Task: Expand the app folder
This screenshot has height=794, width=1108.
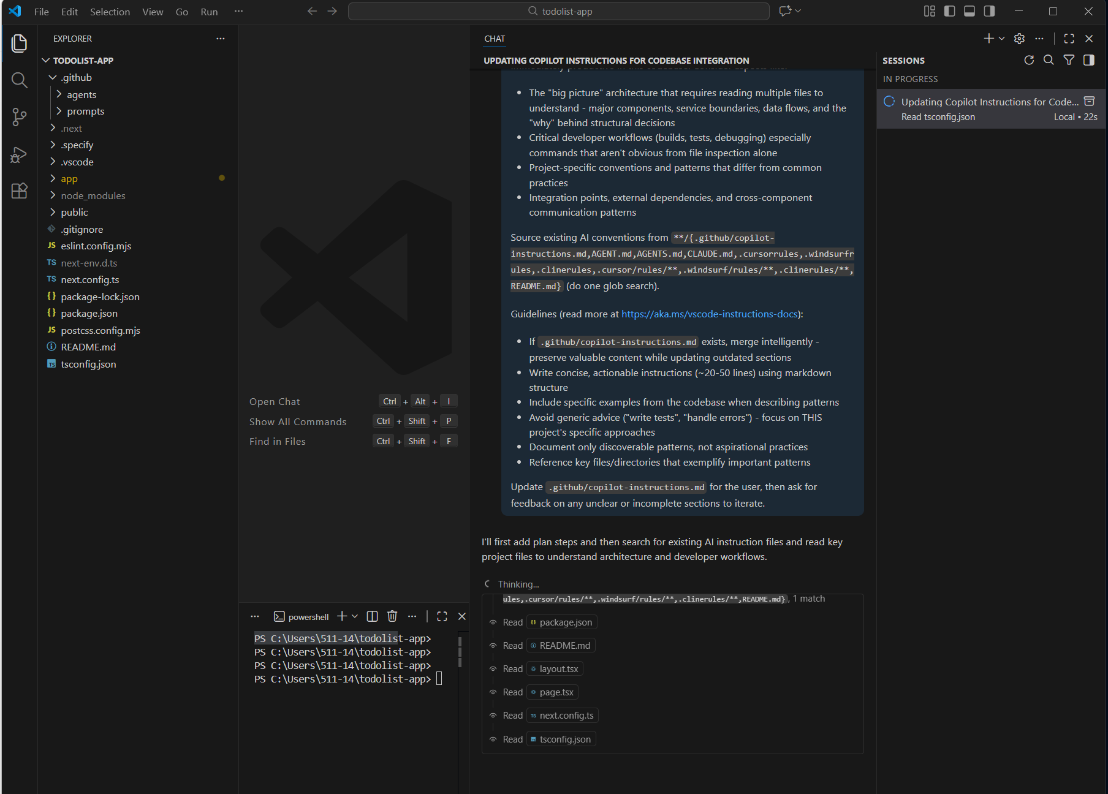Action: point(138,178)
